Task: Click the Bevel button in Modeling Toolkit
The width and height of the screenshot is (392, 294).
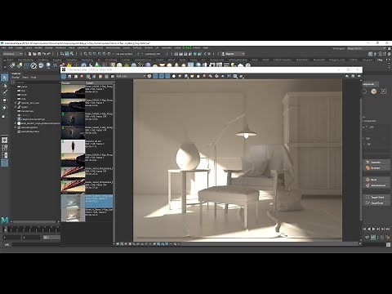Action: [376, 180]
